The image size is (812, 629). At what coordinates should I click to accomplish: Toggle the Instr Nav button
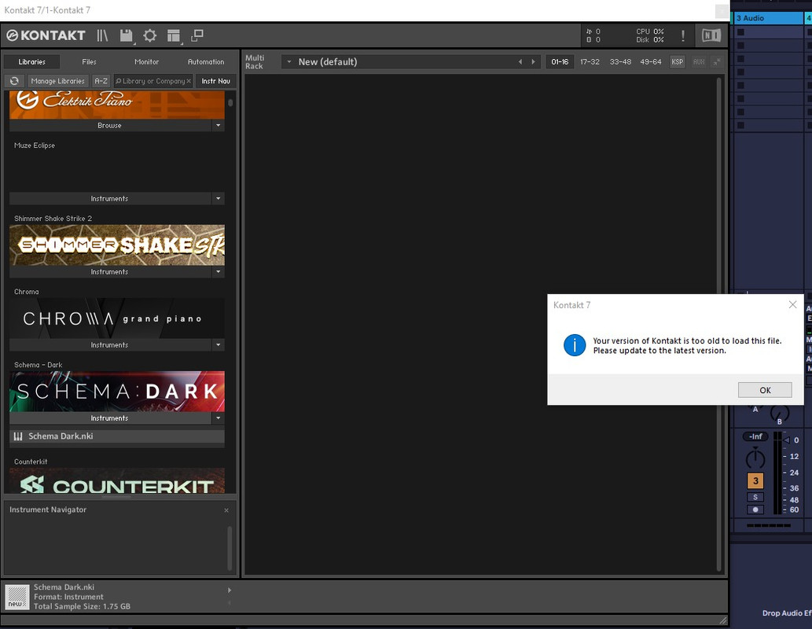215,81
